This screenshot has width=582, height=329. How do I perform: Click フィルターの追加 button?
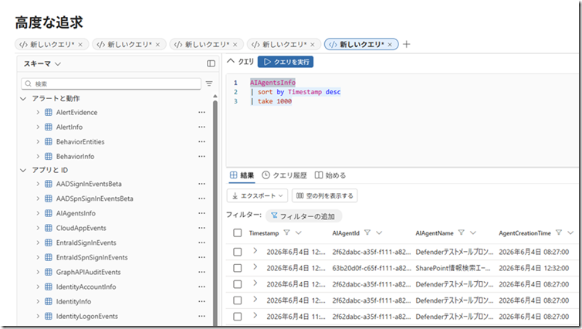coord(303,216)
